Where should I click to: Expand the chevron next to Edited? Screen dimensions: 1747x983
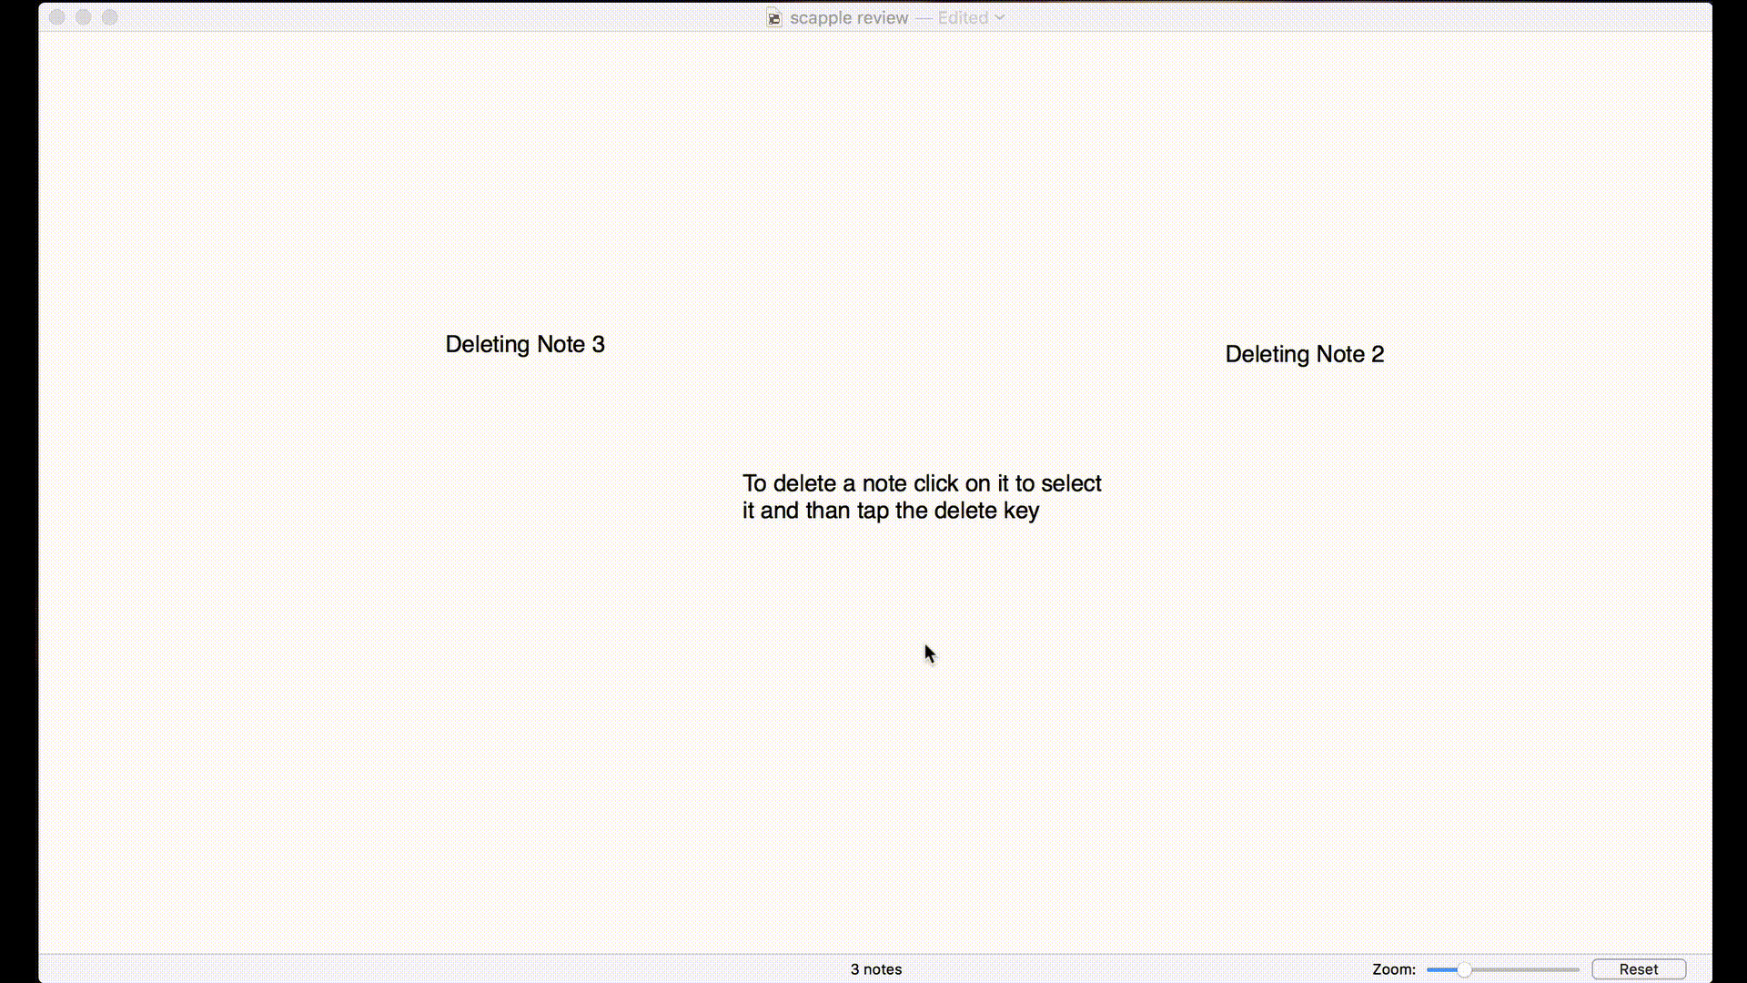pos(1000,17)
